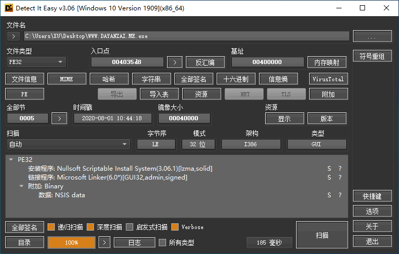Click the 附加 overlay button
This screenshot has height=254, width=399.
(x=328, y=94)
